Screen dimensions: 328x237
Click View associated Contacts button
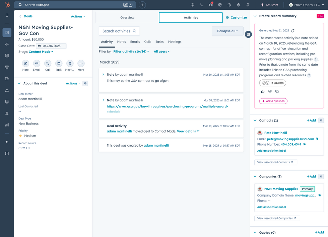click(275, 162)
